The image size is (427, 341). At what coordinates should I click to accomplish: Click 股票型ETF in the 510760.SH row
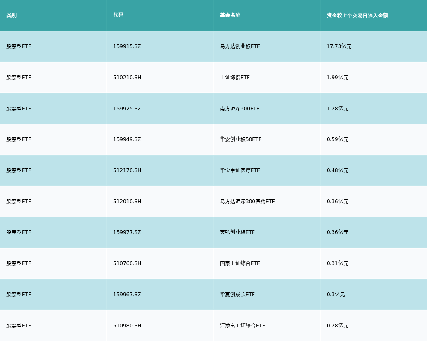[19, 263]
